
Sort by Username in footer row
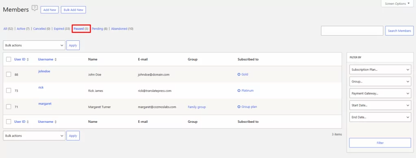pyautogui.click(x=47, y=122)
